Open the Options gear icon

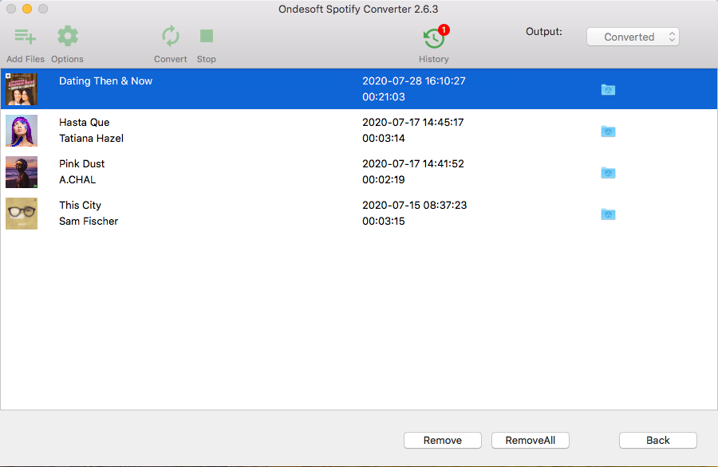67,36
